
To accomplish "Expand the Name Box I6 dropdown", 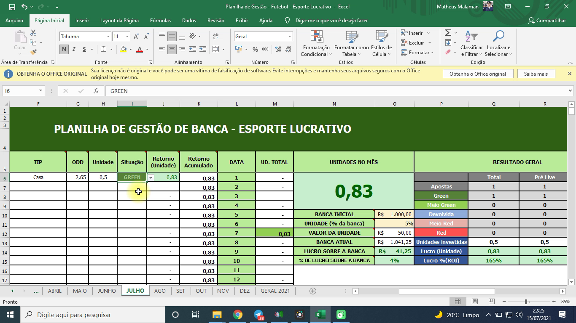I will point(40,91).
